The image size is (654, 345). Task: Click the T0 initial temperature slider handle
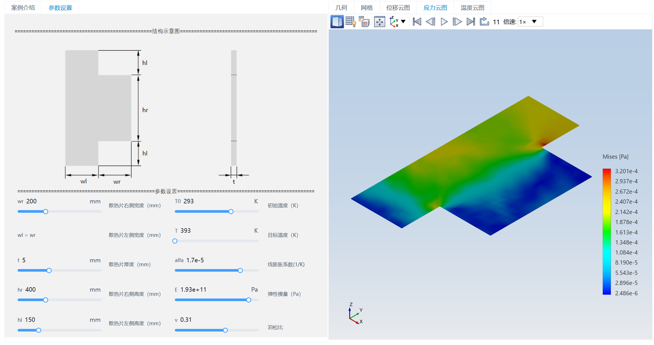(x=231, y=211)
